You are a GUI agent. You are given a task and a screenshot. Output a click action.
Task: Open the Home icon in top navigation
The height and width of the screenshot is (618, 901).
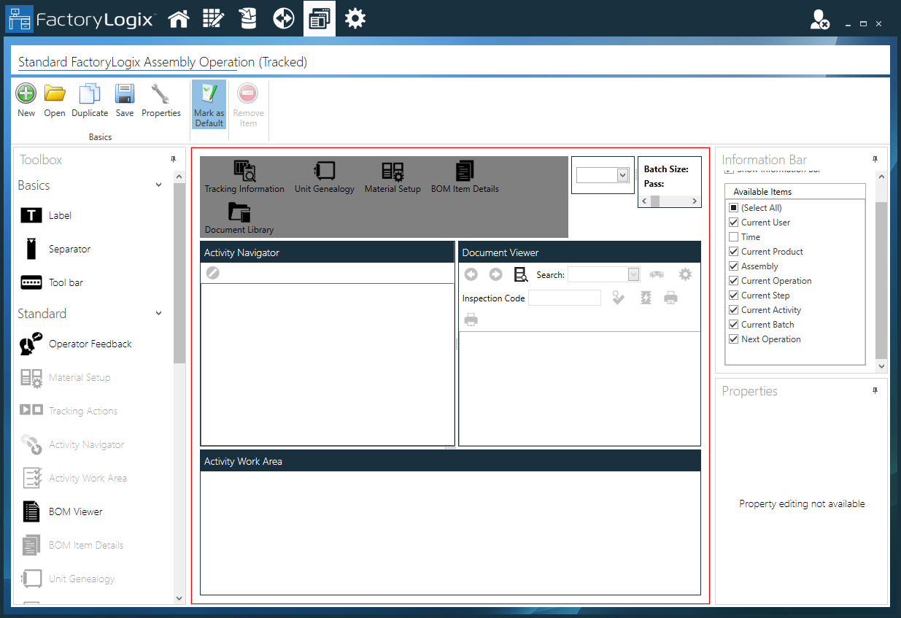point(179,19)
